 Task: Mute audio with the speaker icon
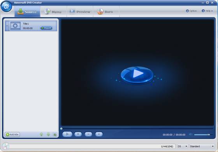coord(191,135)
